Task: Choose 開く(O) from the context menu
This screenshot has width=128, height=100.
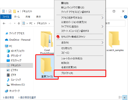Action: pyautogui.click(x=80, y=3)
